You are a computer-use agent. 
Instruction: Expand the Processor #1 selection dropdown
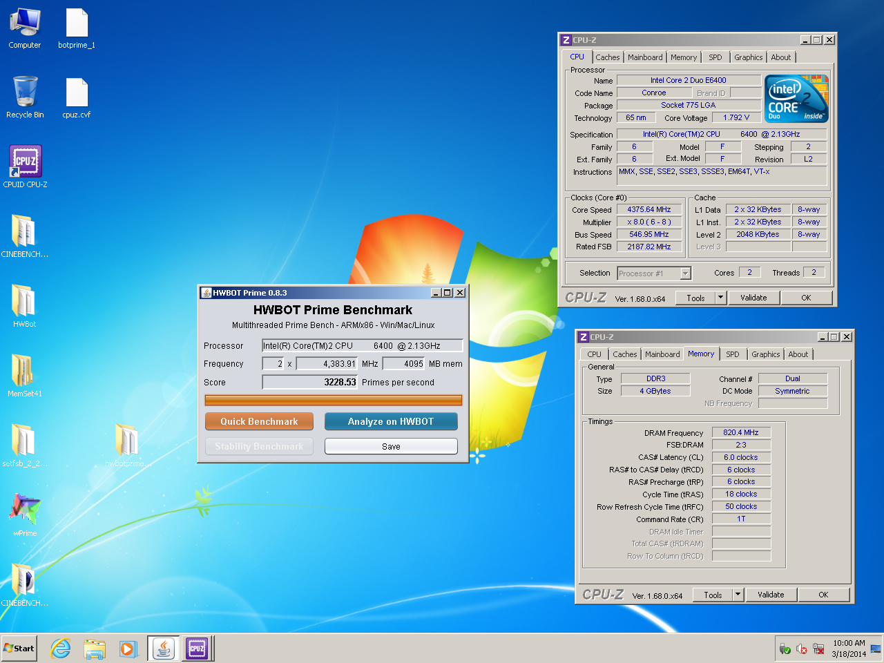tap(685, 273)
